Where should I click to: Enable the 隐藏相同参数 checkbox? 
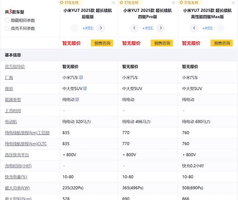click(7, 20)
